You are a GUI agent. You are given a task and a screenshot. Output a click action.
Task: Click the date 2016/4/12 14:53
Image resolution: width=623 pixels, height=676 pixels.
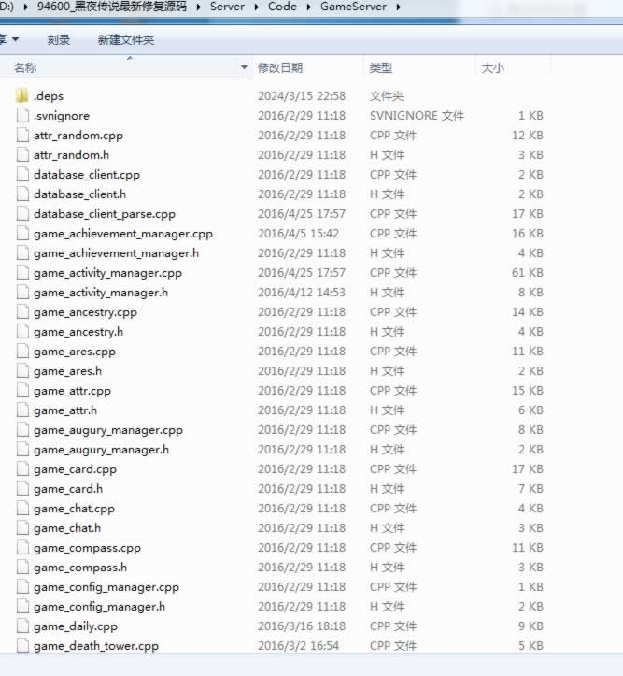(x=302, y=293)
